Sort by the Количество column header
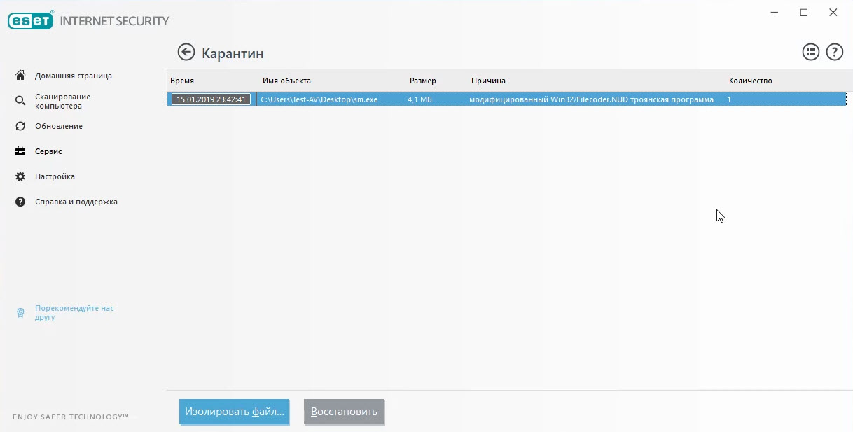Image resolution: width=853 pixels, height=432 pixels. 750,81
